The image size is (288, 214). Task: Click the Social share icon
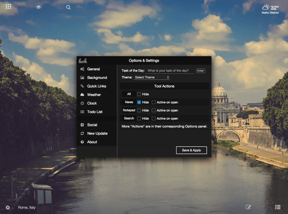tap(82, 125)
